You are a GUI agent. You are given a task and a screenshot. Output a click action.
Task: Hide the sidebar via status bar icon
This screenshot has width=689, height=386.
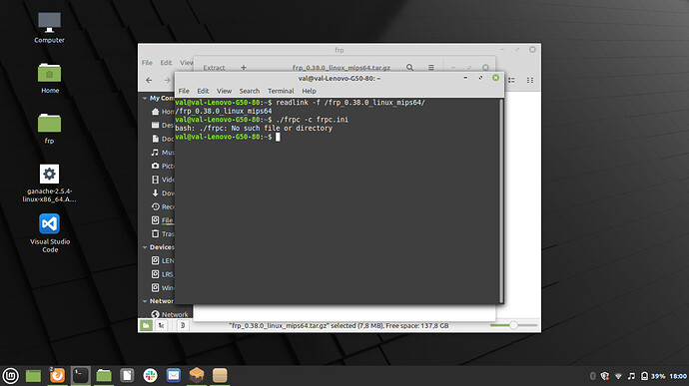pyautogui.click(x=183, y=325)
